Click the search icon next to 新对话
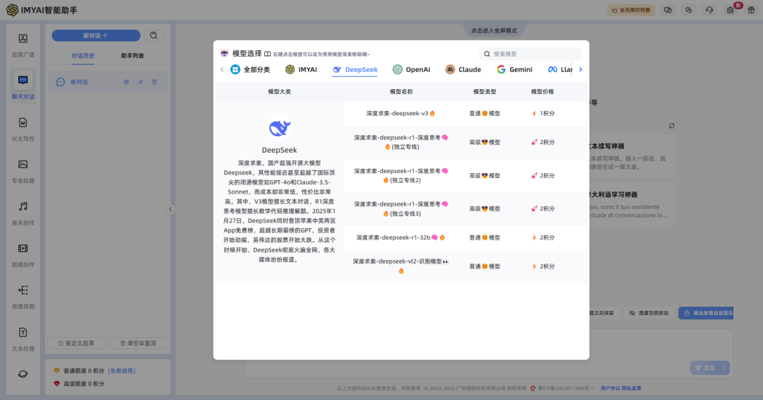Viewport: 763px width, 400px height. (154, 35)
